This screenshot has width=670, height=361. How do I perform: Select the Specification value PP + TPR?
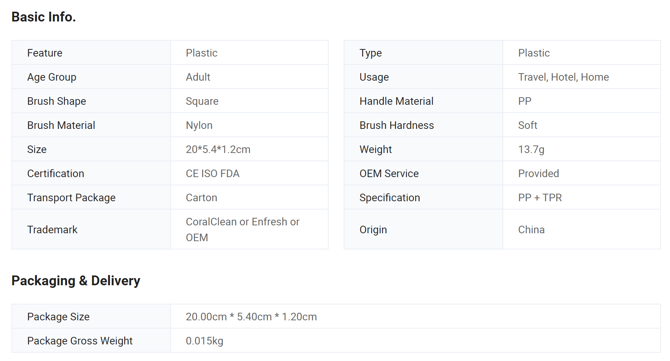tap(540, 198)
